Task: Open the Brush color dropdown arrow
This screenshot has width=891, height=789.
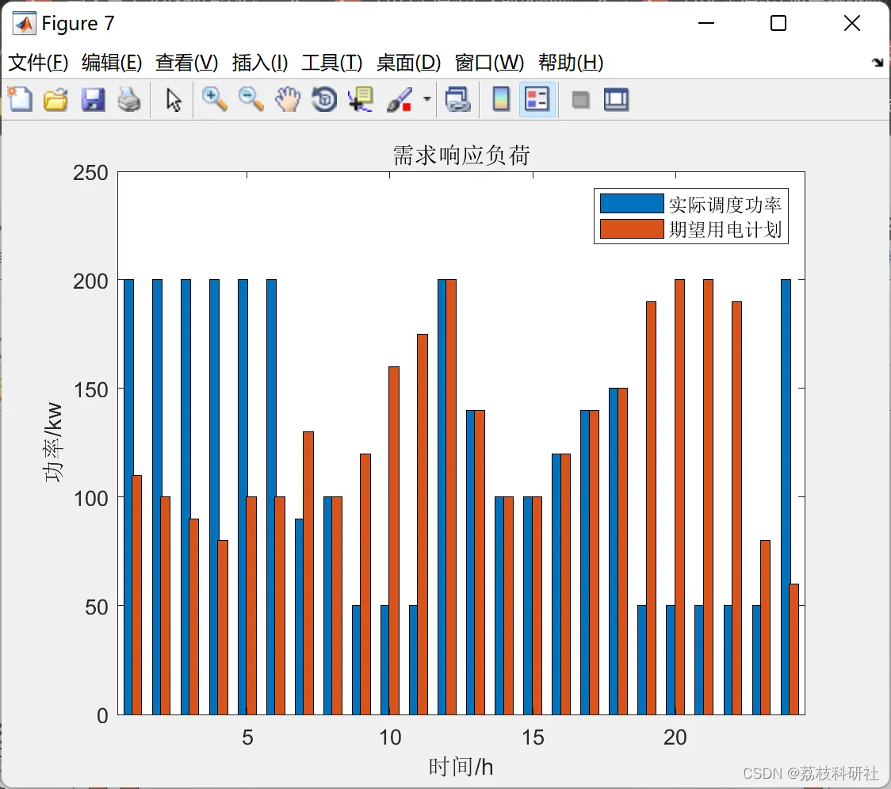Action: (x=426, y=99)
